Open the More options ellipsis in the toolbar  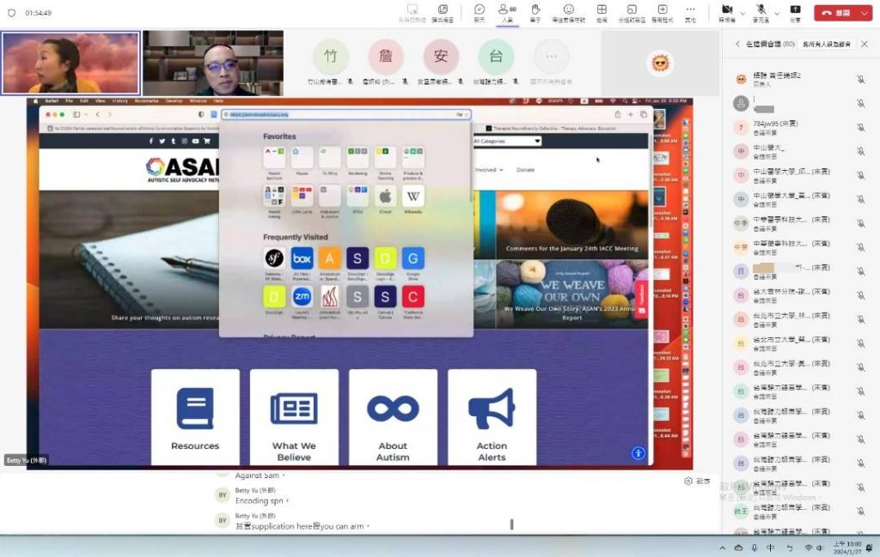click(x=690, y=12)
